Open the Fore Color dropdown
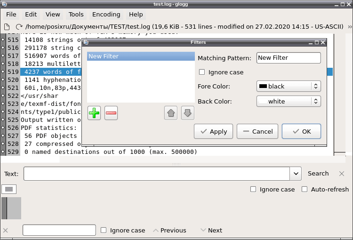 tap(289, 86)
